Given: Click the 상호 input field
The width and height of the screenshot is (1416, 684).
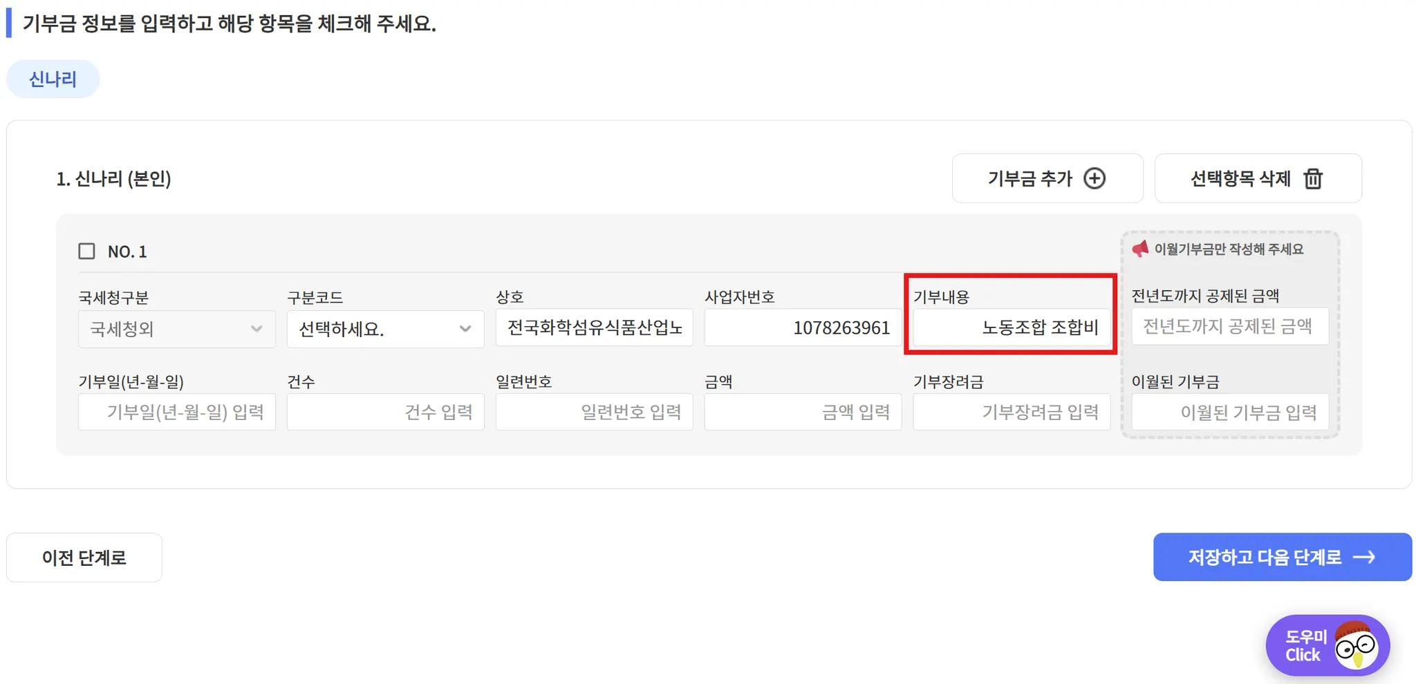Looking at the screenshot, I should 595,327.
